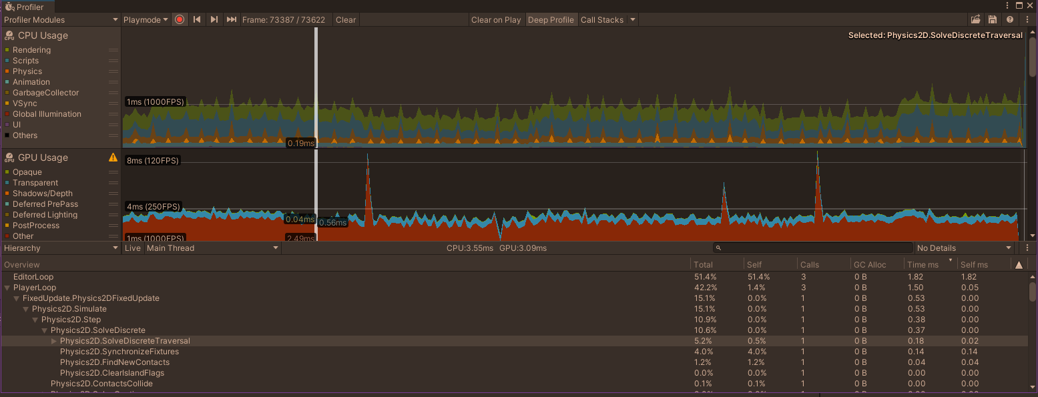Skip to the last frame with the fast-forward icon
Screen dimensions: 1038x397
pyautogui.click(x=231, y=19)
